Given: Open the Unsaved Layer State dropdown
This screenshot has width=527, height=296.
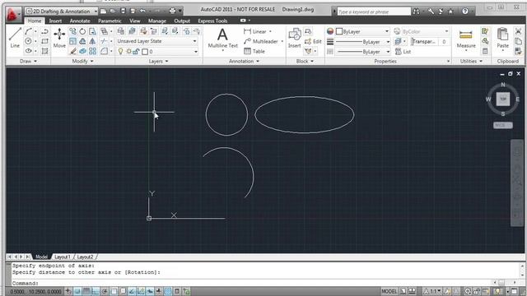Looking at the screenshot, I should point(157,41).
